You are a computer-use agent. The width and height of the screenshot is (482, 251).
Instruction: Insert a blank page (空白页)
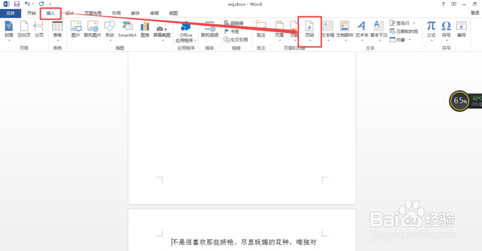[x=24, y=30]
